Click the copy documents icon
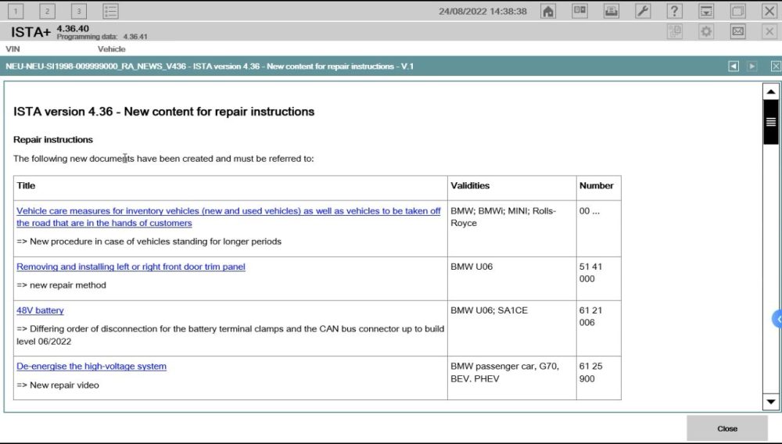This screenshot has height=444, width=782. [675, 31]
